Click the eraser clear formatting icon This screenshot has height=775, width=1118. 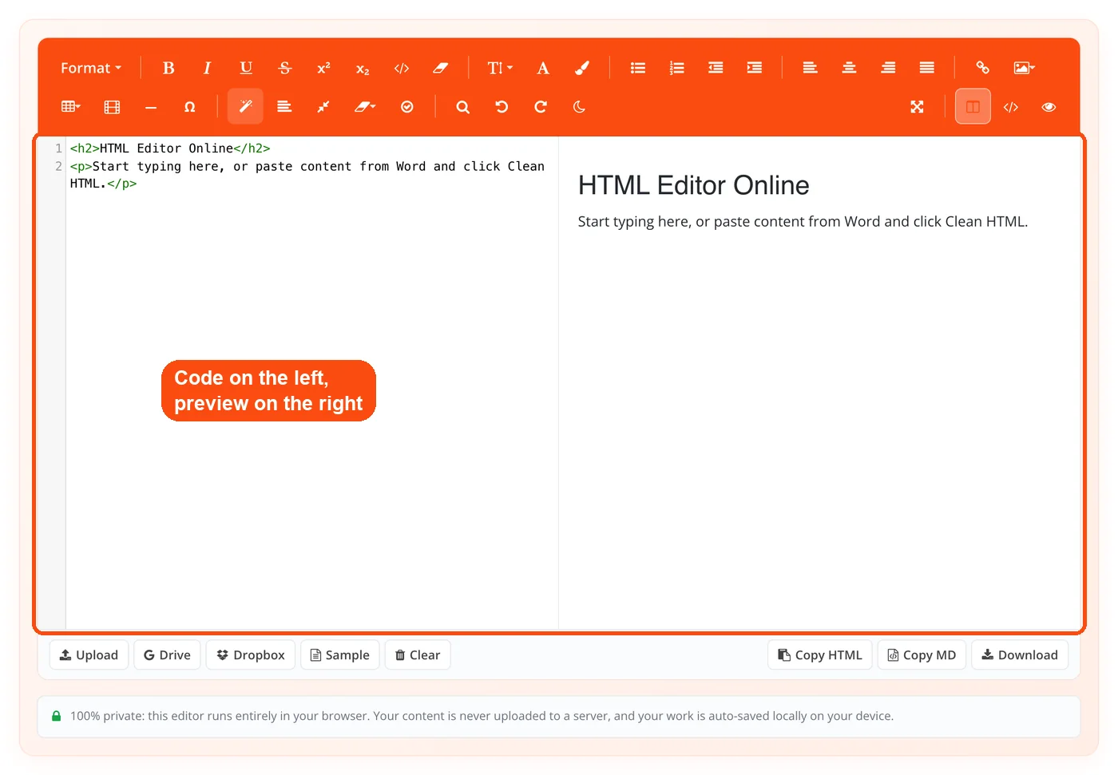tap(440, 68)
